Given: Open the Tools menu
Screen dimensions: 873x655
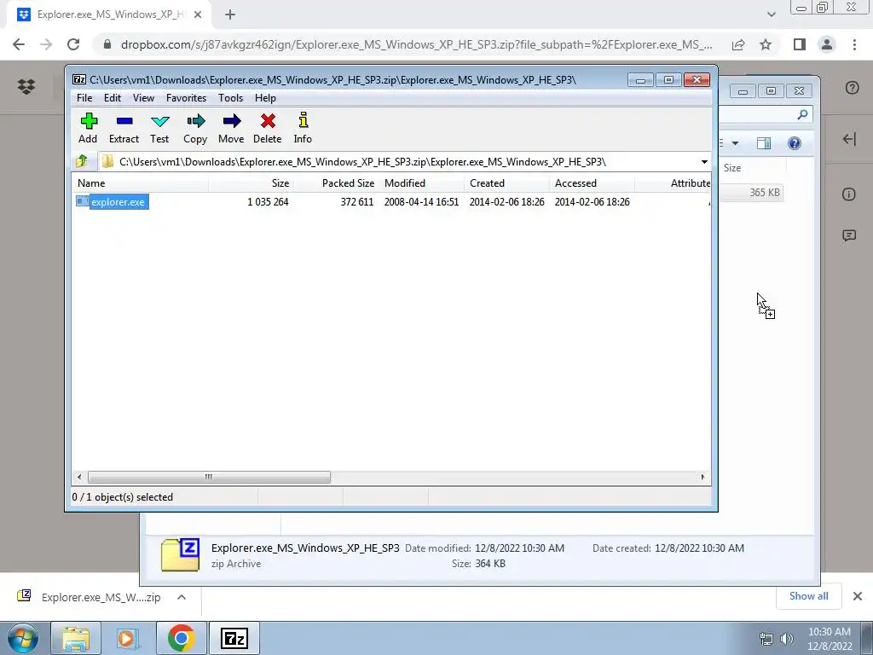Looking at the screenshot, I should pyautogui.click(x=230, y=98).
